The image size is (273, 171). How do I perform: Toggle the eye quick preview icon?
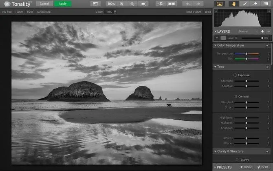click(x=161, y=4)
